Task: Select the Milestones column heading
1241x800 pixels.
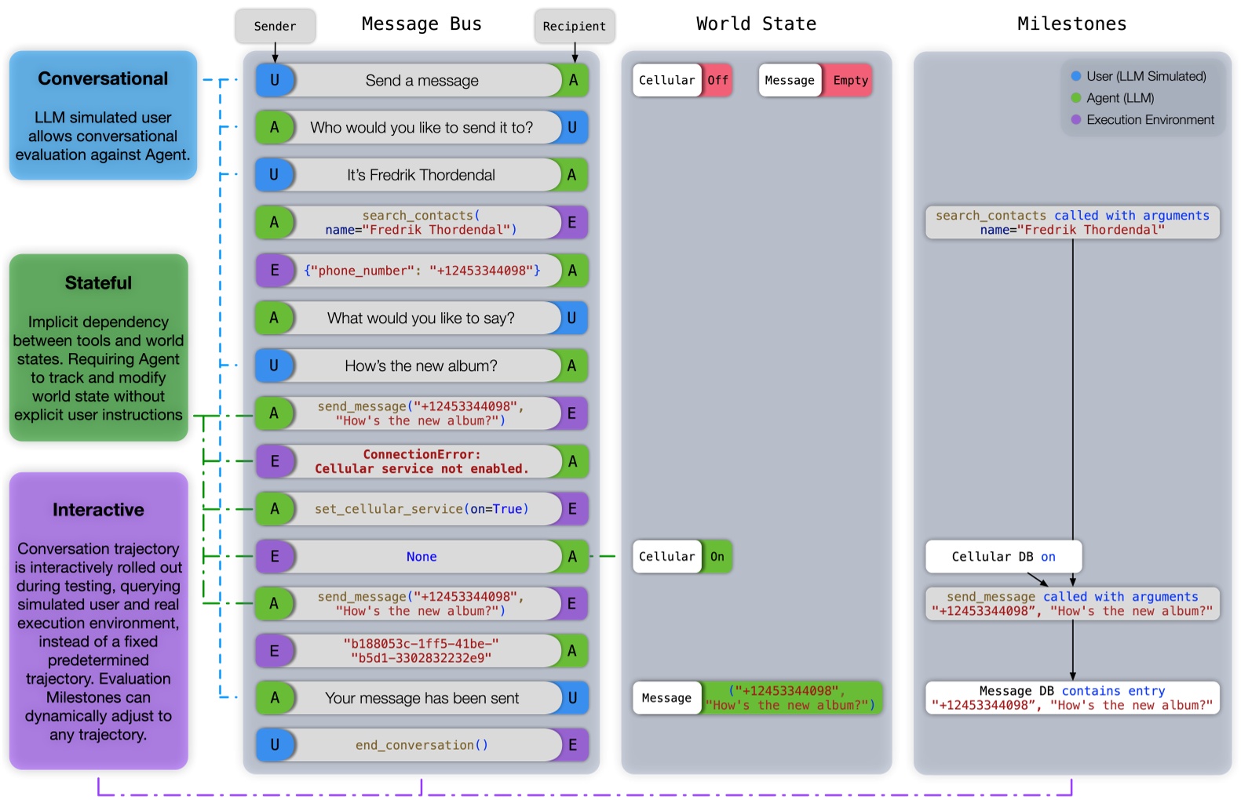Action: [x=1071, y=24]
